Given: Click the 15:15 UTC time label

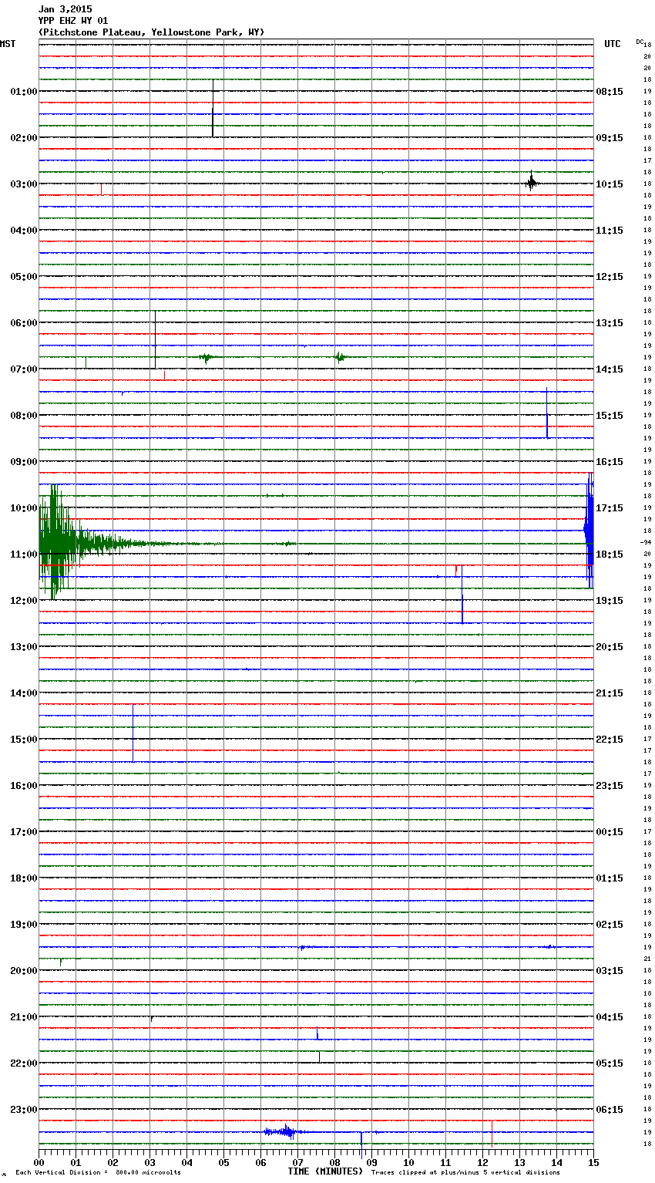Looking at the screenshot, I should (x=610, y=416).
